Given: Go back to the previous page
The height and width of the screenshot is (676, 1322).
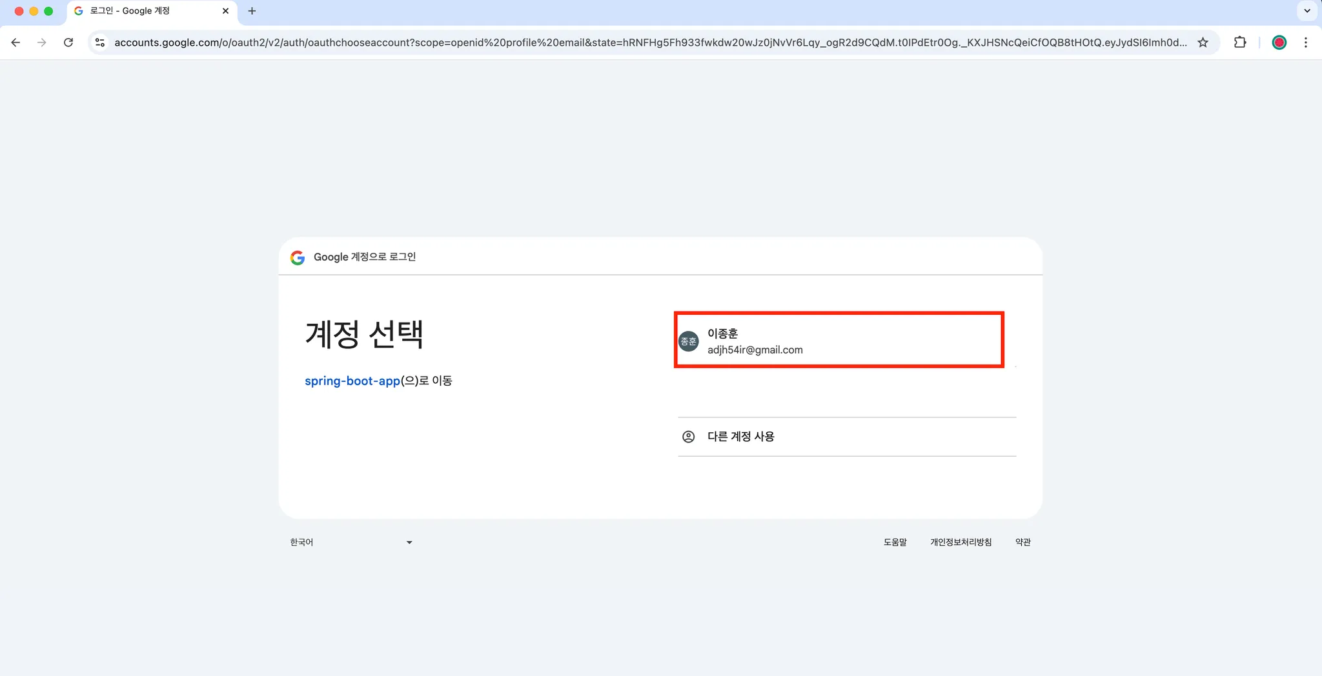Looking at the screenshot, I should coord(15,43).
